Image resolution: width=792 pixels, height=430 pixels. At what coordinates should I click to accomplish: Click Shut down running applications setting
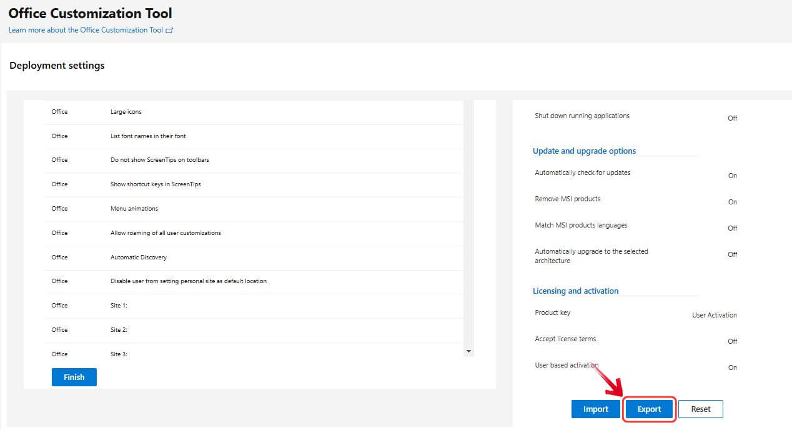click(x=582, y=116)
